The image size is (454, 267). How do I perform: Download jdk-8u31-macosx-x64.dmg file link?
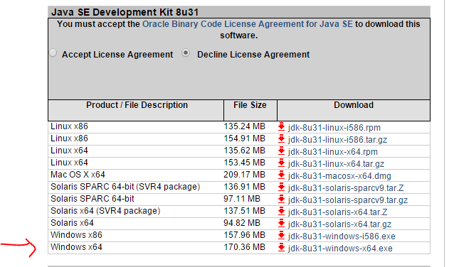pyautogui.click(x=339, y=176)
